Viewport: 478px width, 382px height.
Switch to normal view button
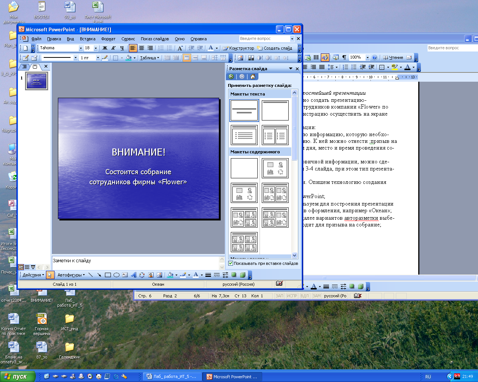pyautogui.click(x=21, y=267)
